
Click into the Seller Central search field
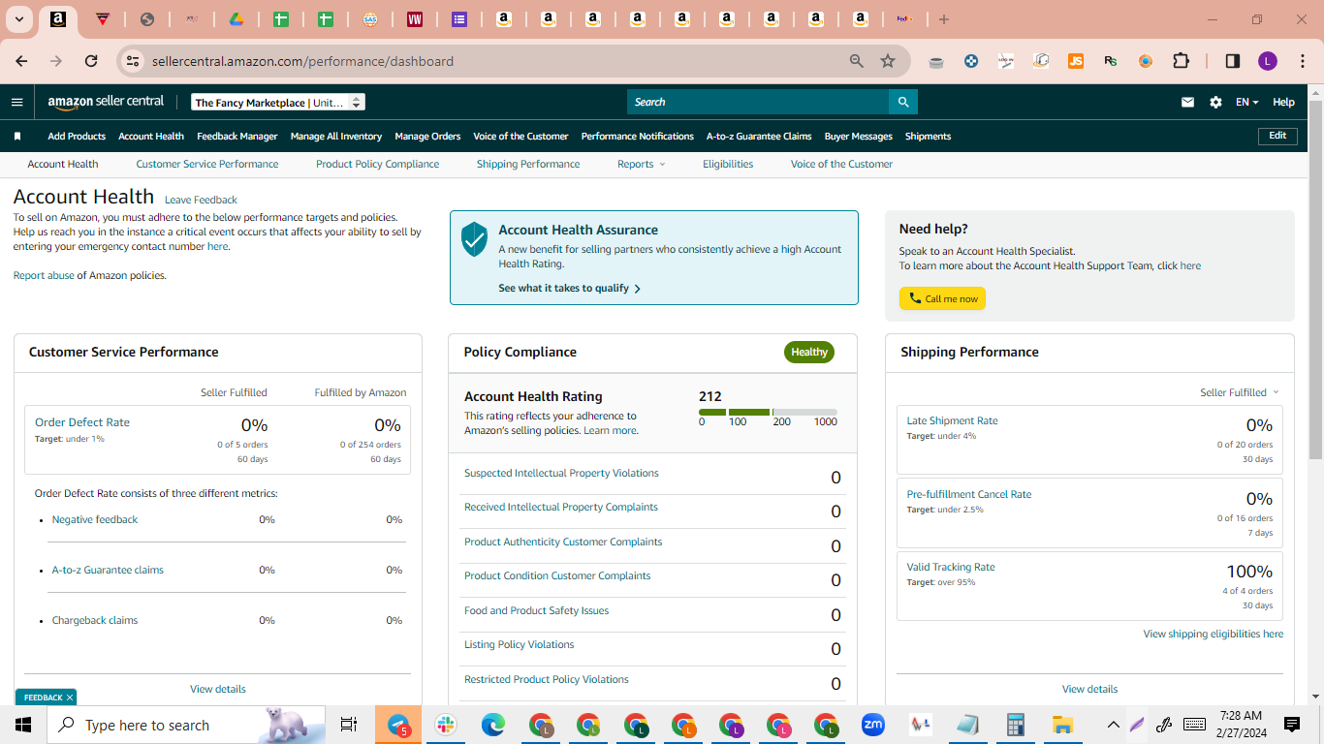point(758,102)
